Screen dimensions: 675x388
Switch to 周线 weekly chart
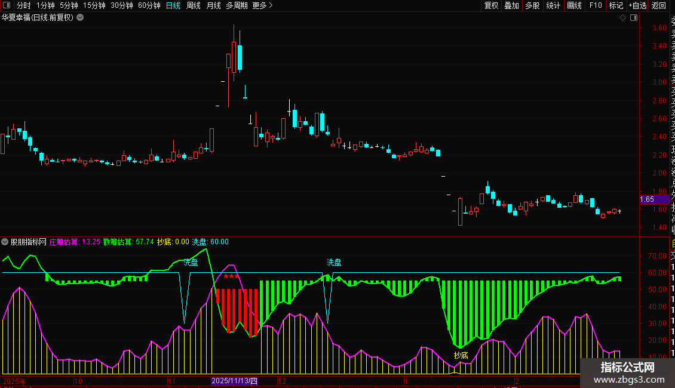(x=194, y=5)
